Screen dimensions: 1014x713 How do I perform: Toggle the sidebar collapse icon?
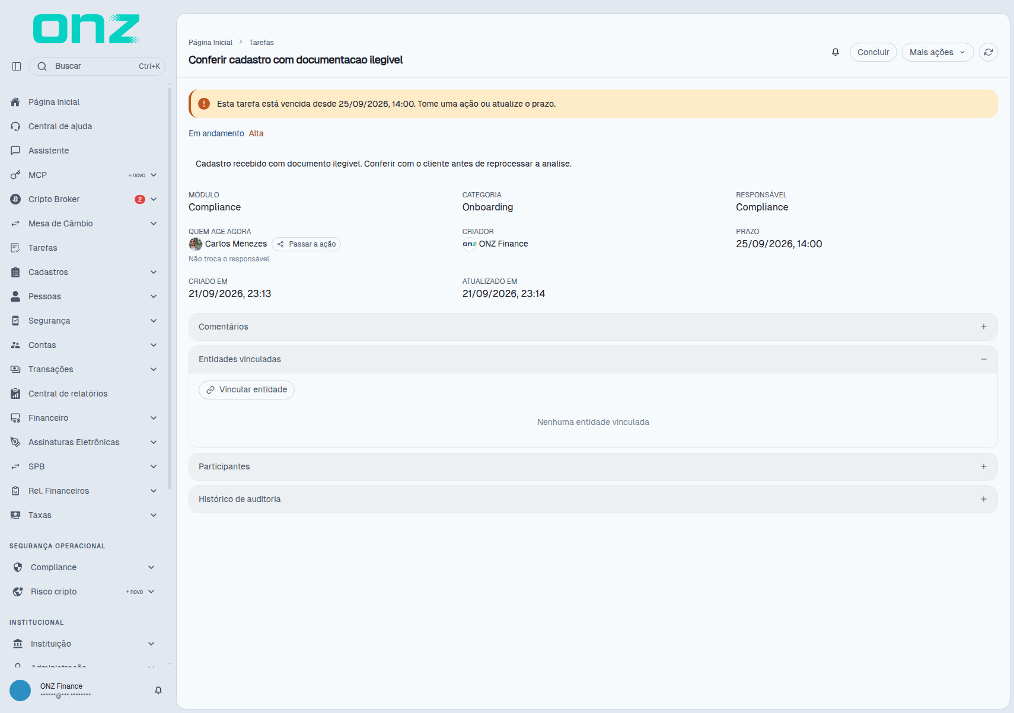(17, 66)
